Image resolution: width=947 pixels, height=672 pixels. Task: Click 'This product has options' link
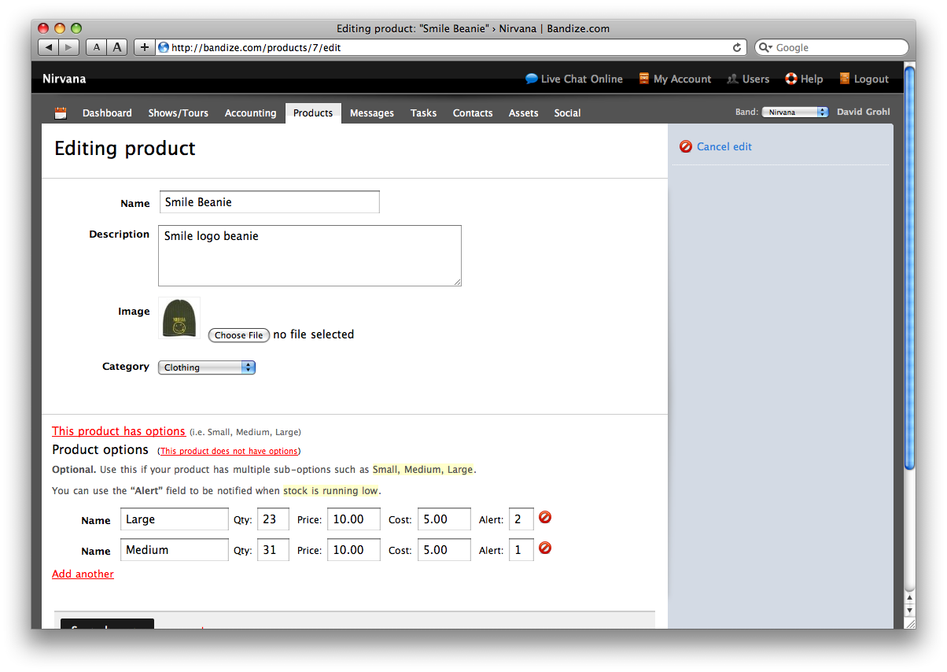119,431
